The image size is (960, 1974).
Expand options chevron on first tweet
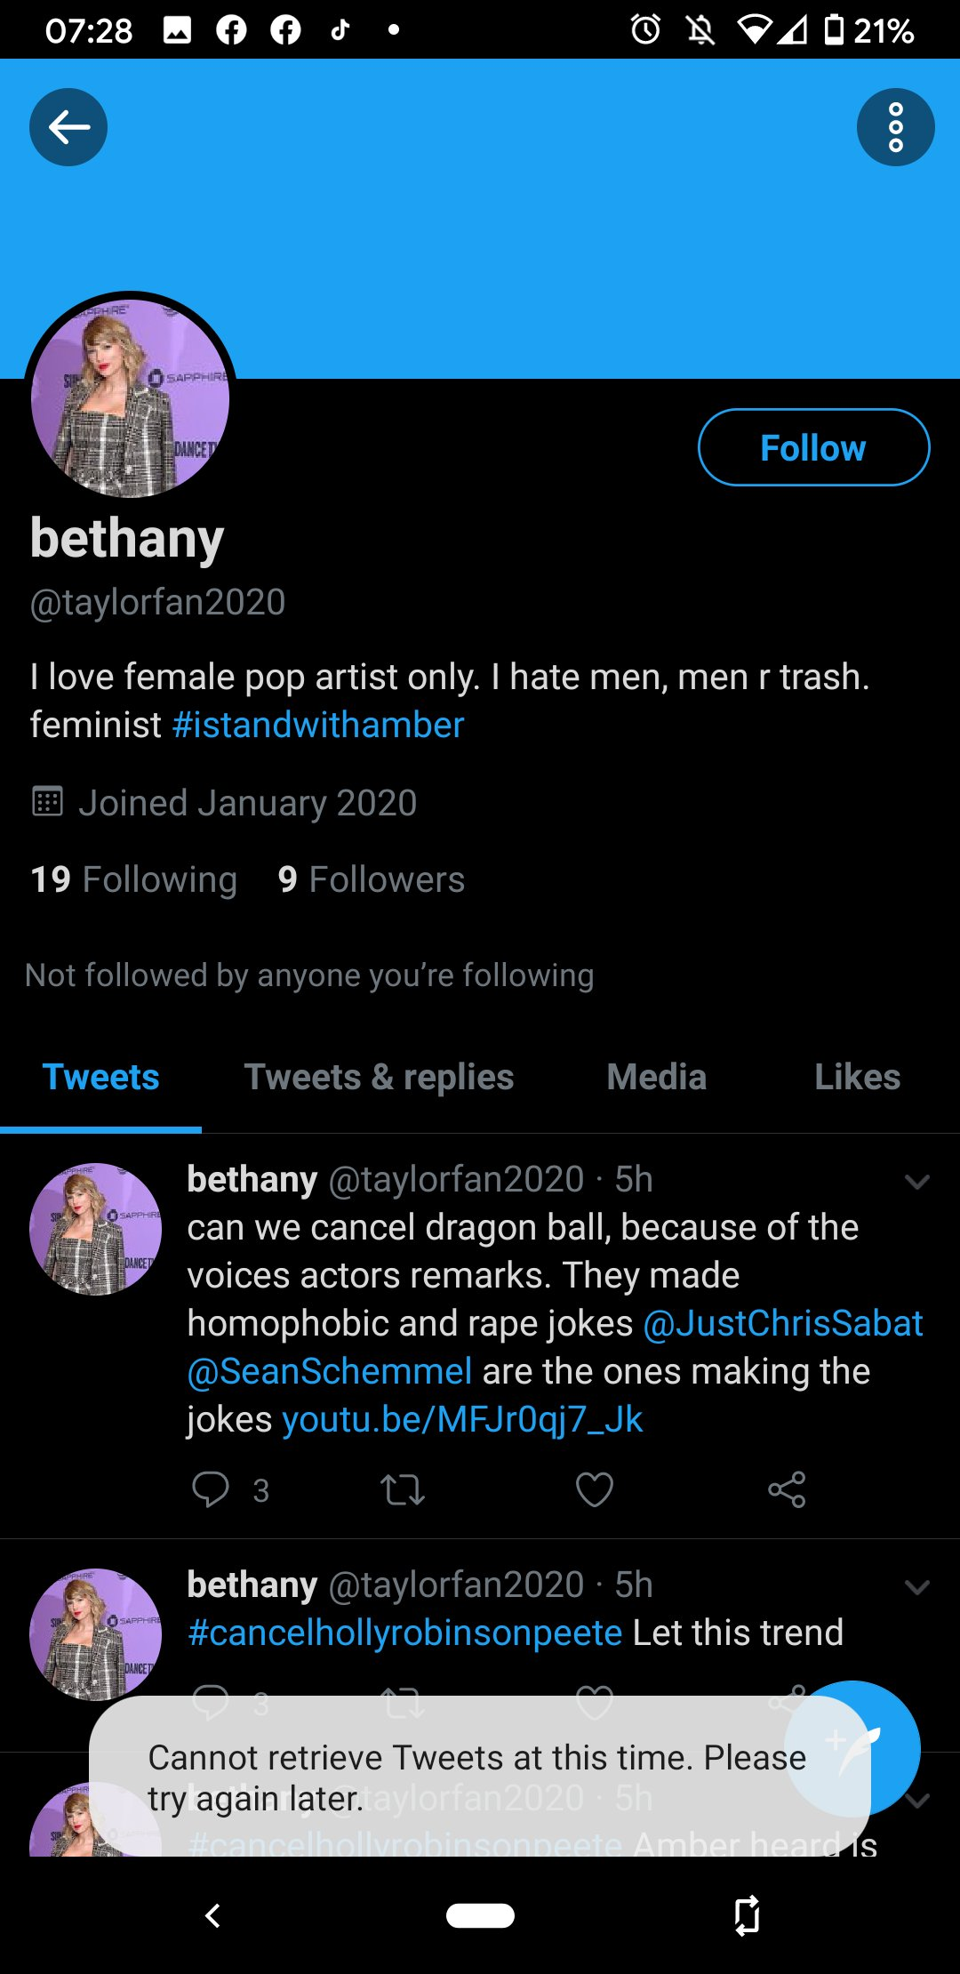point(916,1182)
